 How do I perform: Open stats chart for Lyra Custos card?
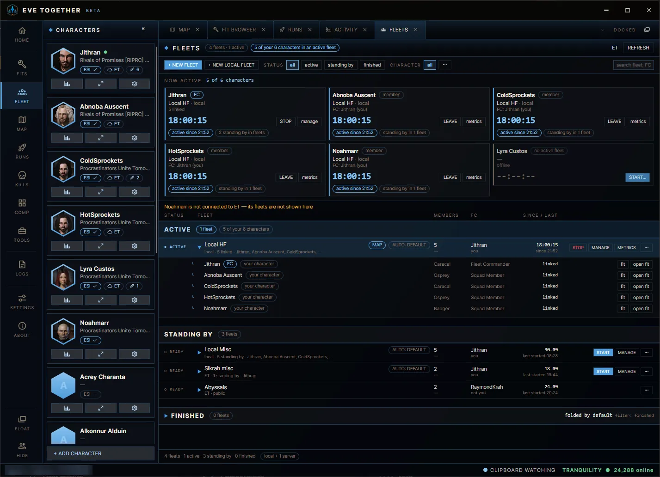click(x=67, y=300)
